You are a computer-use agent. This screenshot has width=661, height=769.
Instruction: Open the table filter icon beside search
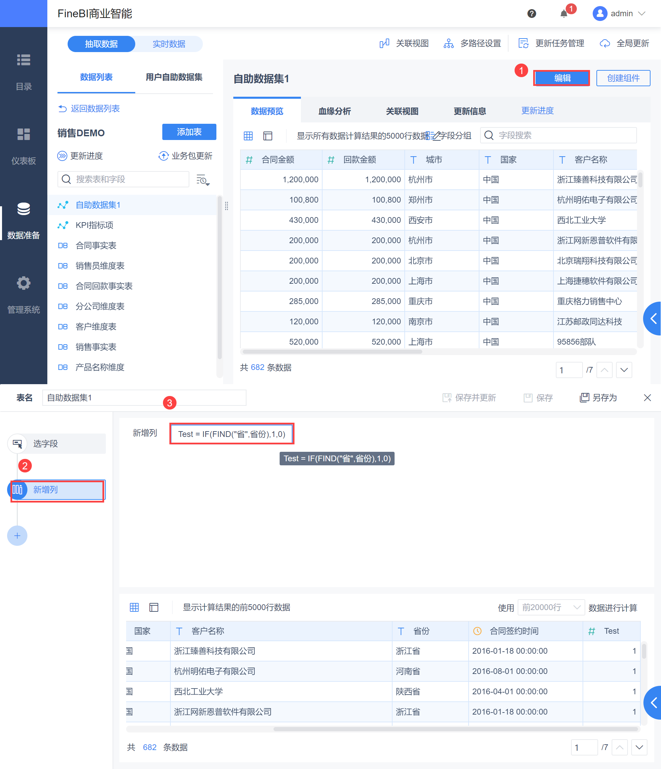click(203, 180)
